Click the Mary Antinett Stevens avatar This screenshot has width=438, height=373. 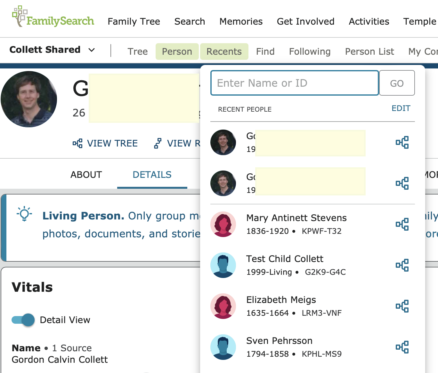tap(223, 224)
